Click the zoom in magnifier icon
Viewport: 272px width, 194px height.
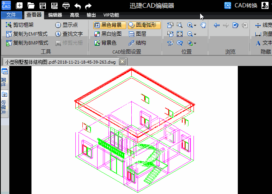point(190,25)
